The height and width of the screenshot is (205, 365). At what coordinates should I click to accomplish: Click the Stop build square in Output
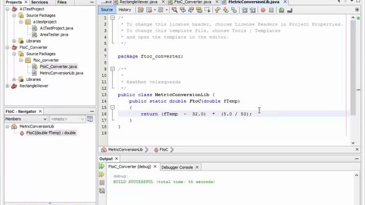102,182
